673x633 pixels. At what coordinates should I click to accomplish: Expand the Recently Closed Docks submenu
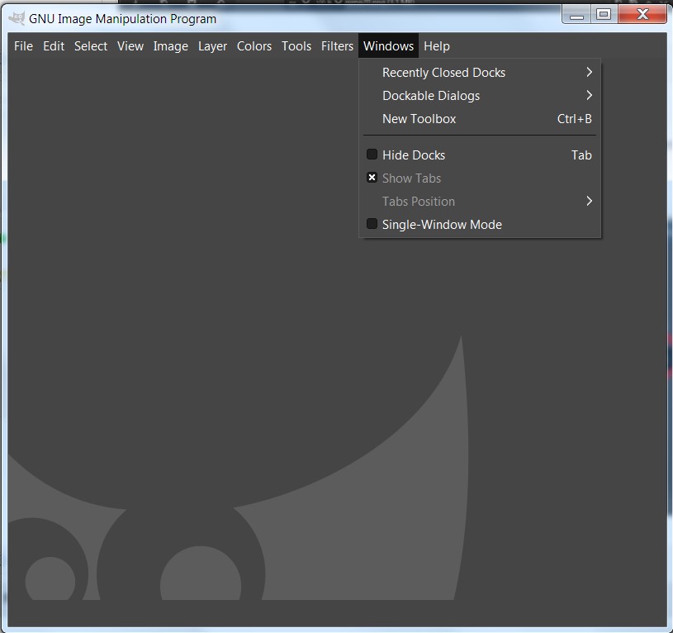pyautogui.click(x=480, y=73)
